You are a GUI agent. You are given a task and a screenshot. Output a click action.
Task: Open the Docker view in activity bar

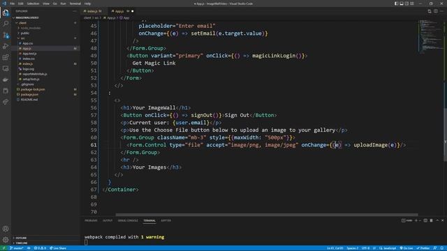pos(6,79)
